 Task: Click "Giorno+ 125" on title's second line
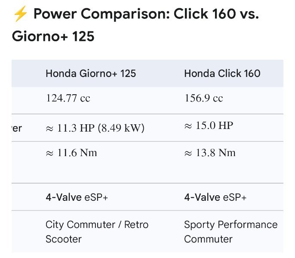coord(53,36)
